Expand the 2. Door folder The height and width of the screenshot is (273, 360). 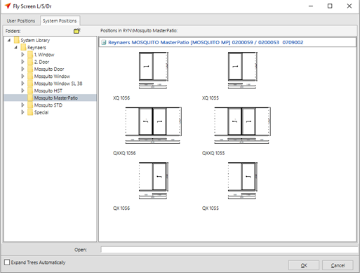(22, 62)
